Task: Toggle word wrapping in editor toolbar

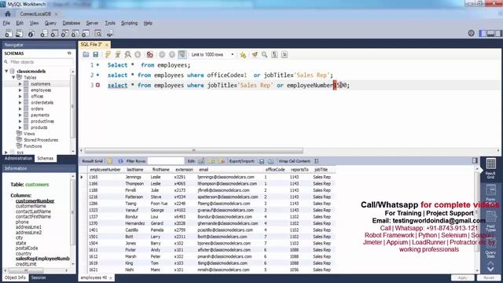Action: pyautogui.click(x=285, y=54)
